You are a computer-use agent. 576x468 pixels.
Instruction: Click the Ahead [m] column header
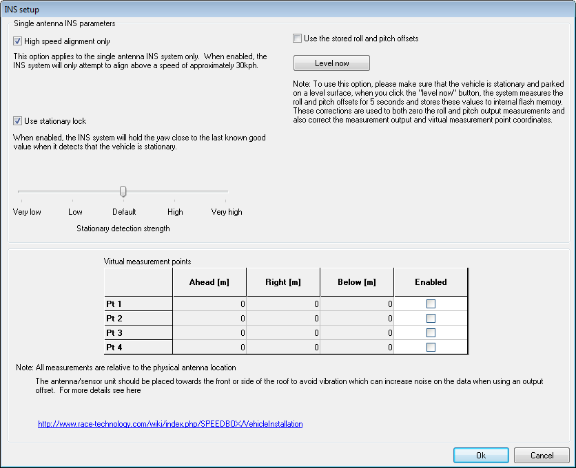click(209, 282)
